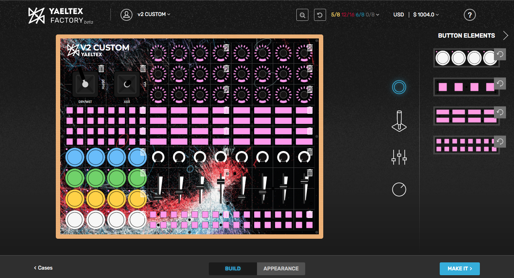Rotate the round white buttons element
Viewport: 514px width, 278px height.
pos(500,54)
